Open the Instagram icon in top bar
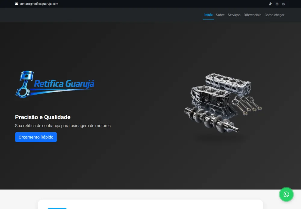The height and width of the screenshot is (209, 301). pyautogui.click(x=277, y=4)
